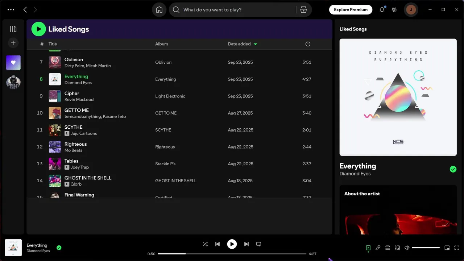The image size is (464, 261).
Task: Click the now-playing bar album thumbnail
Action: [x=13, y=248]
